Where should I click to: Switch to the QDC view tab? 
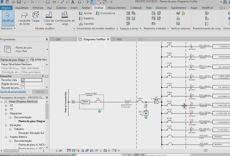pyautogui.click(x=58, y=39)
